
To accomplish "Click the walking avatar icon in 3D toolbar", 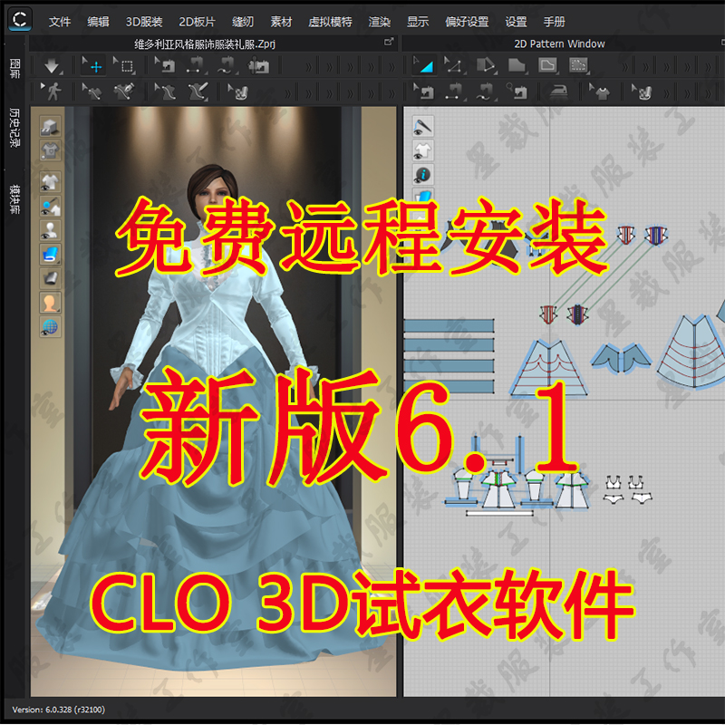I will click(x=53, y=92).
